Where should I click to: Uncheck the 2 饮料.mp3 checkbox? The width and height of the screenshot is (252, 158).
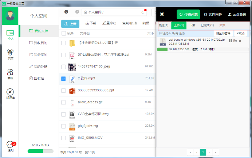[x=64, y=79]
